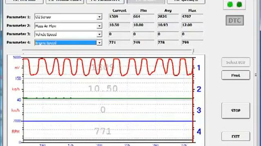Click the Parameter 2 label
Viewport: 261px width, 146px height.
(x=18, y=26)
